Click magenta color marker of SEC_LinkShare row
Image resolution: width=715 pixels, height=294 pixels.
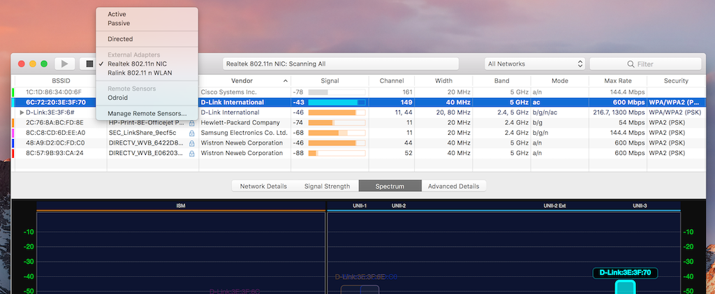pos(13,133)
